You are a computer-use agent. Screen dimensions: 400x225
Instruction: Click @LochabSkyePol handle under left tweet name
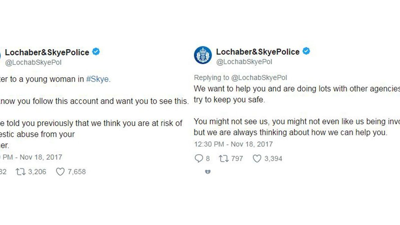33,63
